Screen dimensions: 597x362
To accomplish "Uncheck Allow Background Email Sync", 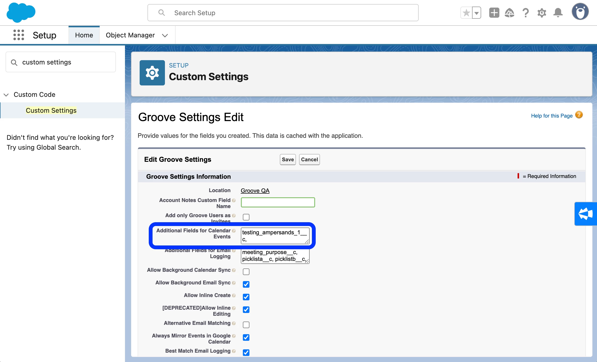I will (x=246, y=284).
